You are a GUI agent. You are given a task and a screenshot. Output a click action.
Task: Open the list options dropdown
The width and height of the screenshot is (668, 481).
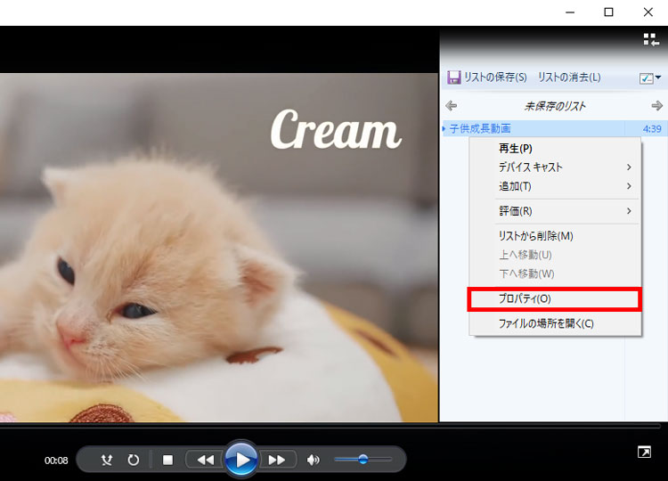click(x=649, y=78)
